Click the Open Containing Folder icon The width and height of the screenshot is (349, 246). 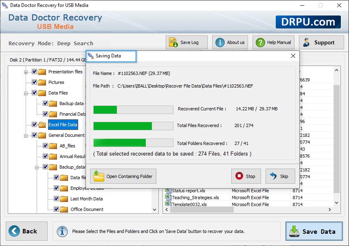click(99, 176)
